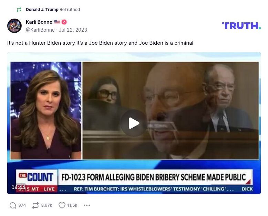Click the post text about Joe Biden
The image size is (268, 216).
coord(100,43)
